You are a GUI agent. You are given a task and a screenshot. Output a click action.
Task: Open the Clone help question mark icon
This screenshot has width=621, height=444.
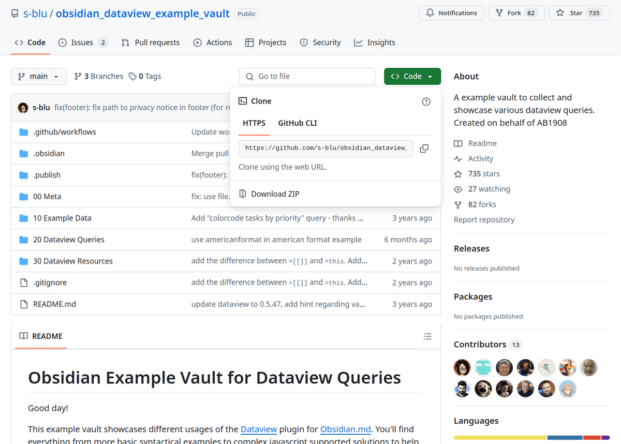coord(426,101)
